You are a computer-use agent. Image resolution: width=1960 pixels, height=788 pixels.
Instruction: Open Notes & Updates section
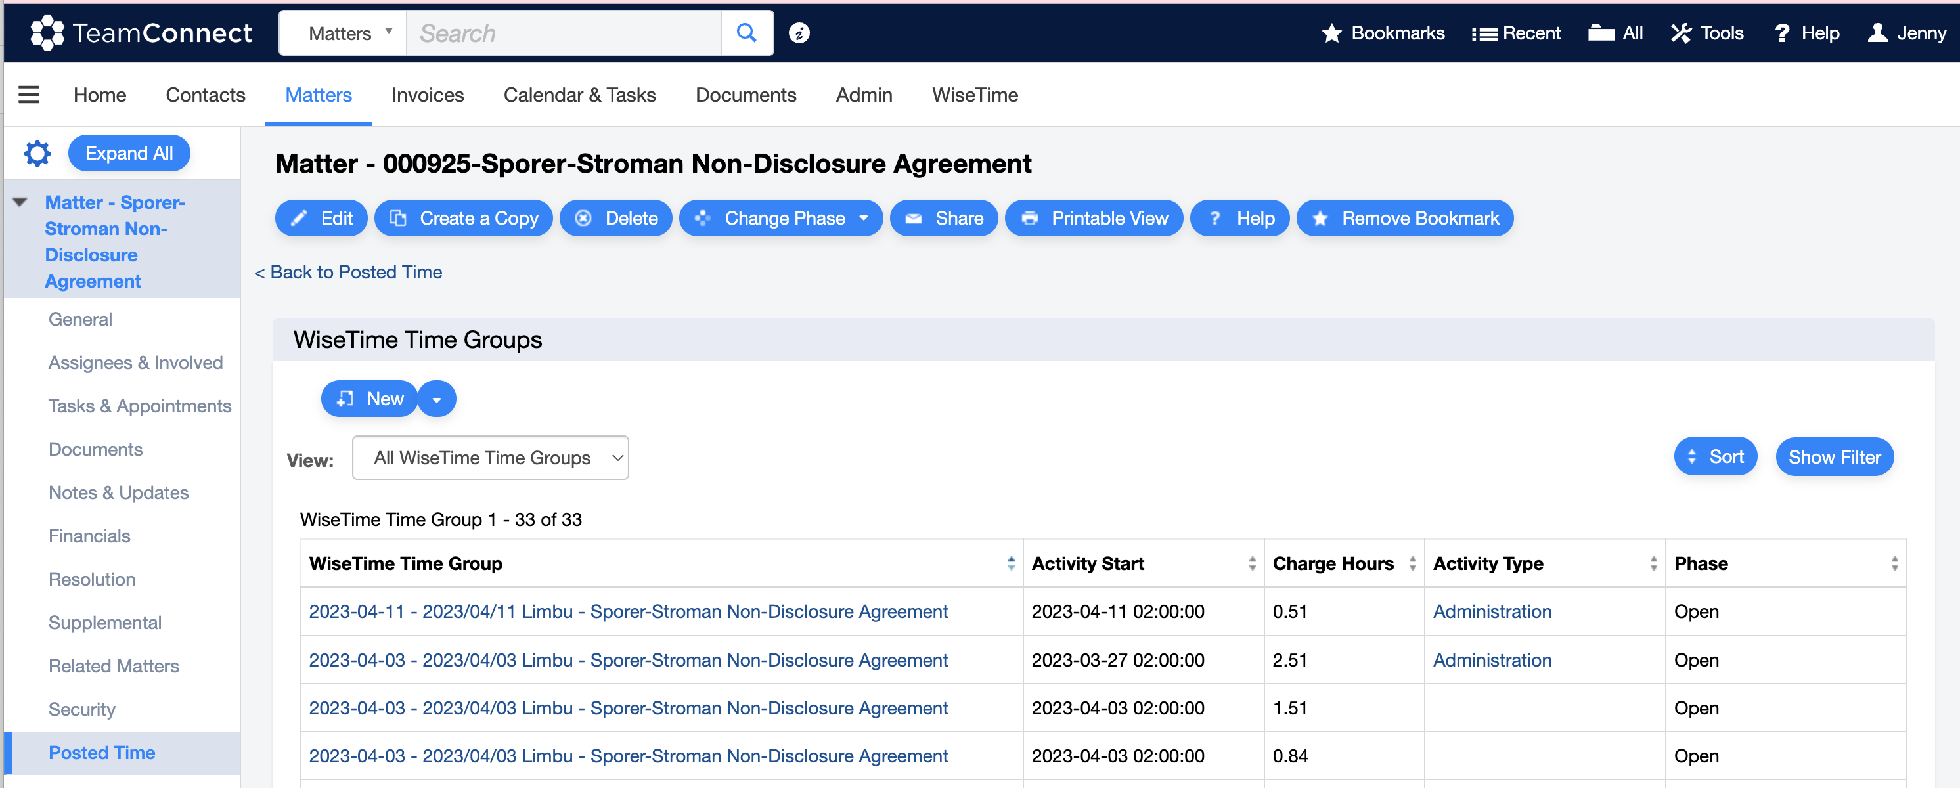pos(118,493)
